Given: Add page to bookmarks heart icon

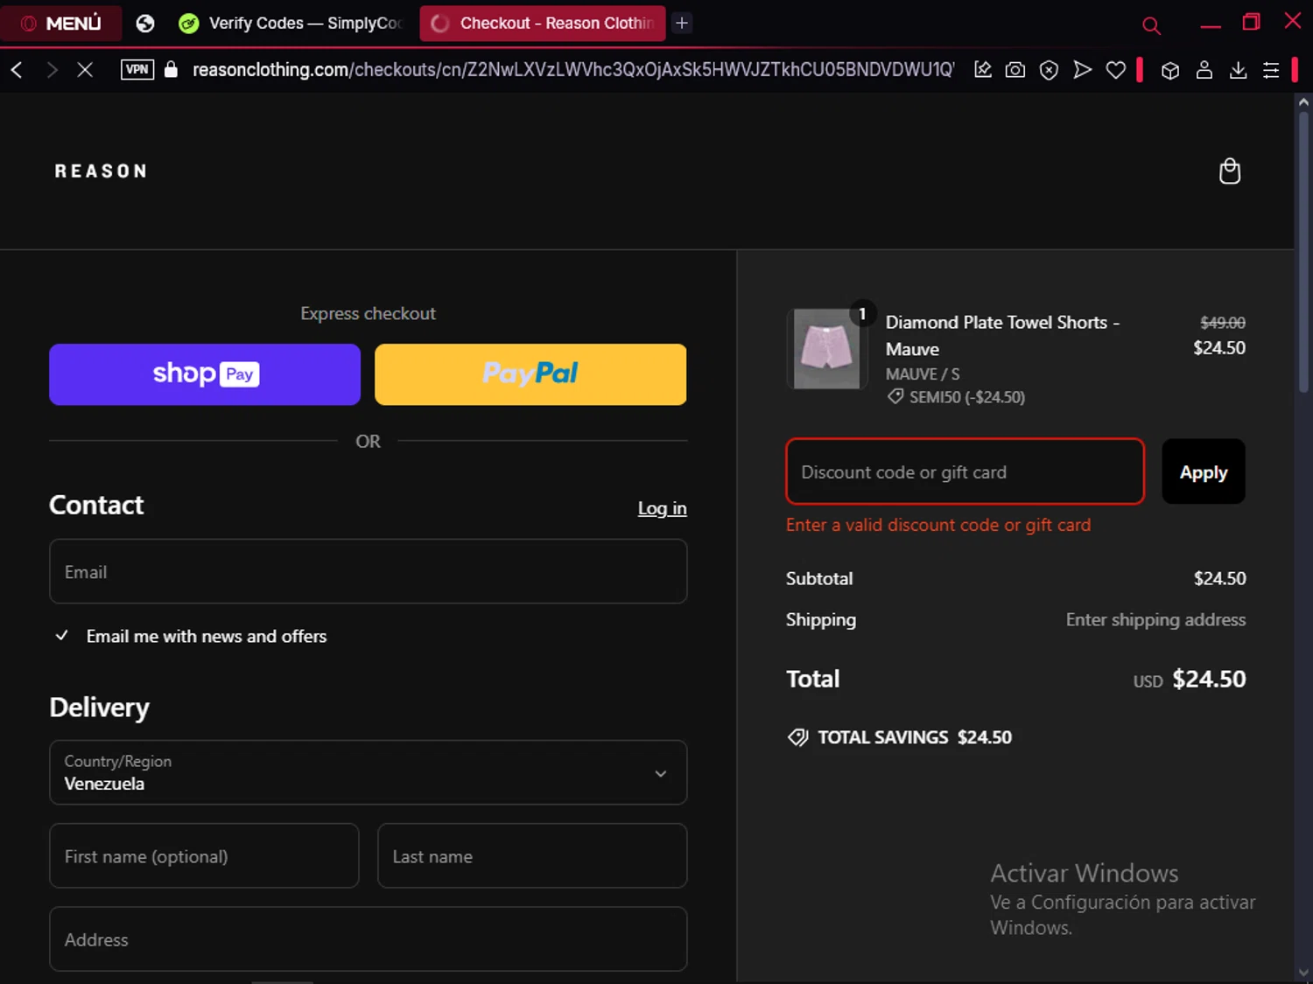Looking at the screenshot, I should point(1116,70).
